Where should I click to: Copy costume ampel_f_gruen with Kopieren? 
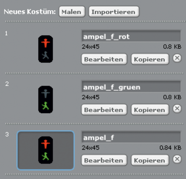coord(149,109)
